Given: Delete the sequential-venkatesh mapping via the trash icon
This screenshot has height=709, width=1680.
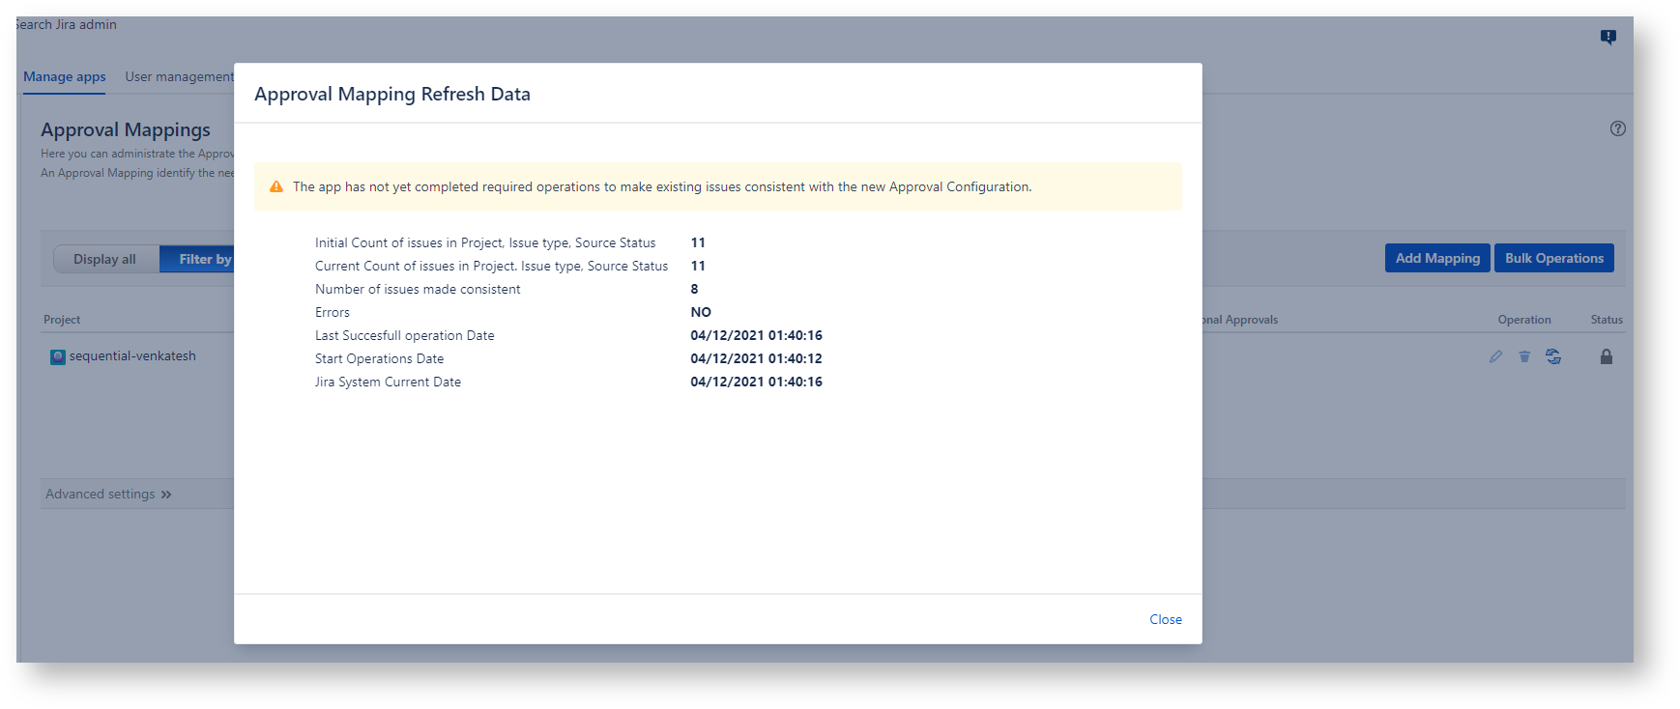Looking at the screenshot, I should (1524, 356).
